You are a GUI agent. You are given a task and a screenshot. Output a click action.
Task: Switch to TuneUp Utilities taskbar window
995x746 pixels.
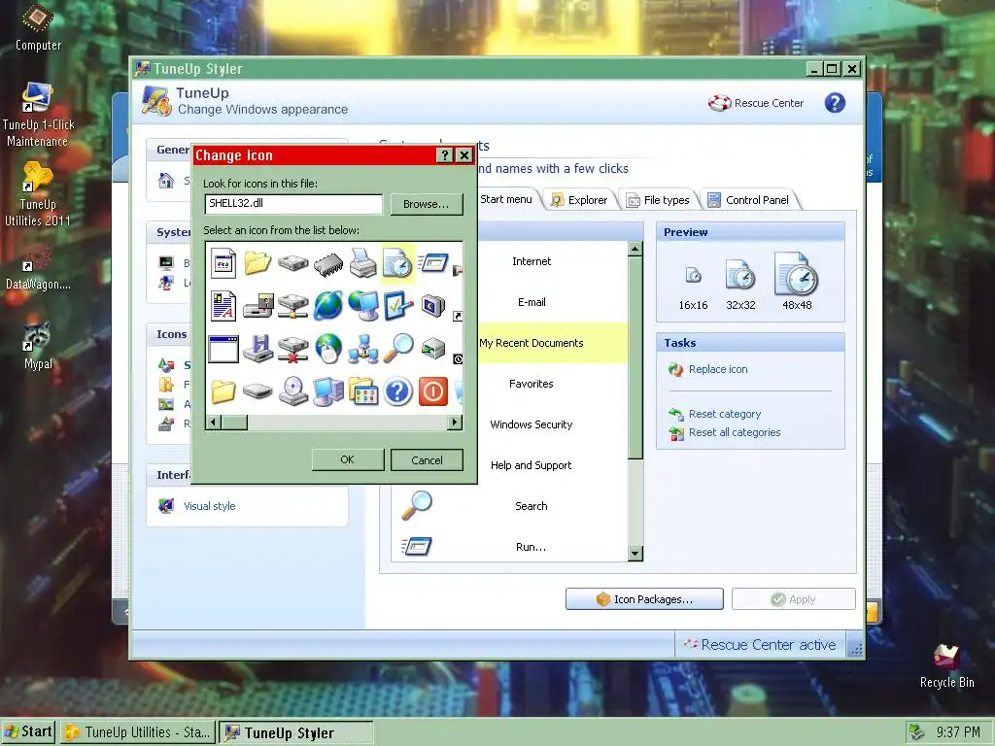[138, 732]
